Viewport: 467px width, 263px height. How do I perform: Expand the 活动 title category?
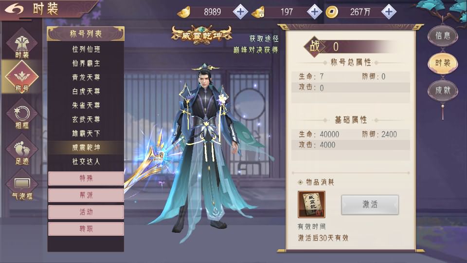coord(86,212)
